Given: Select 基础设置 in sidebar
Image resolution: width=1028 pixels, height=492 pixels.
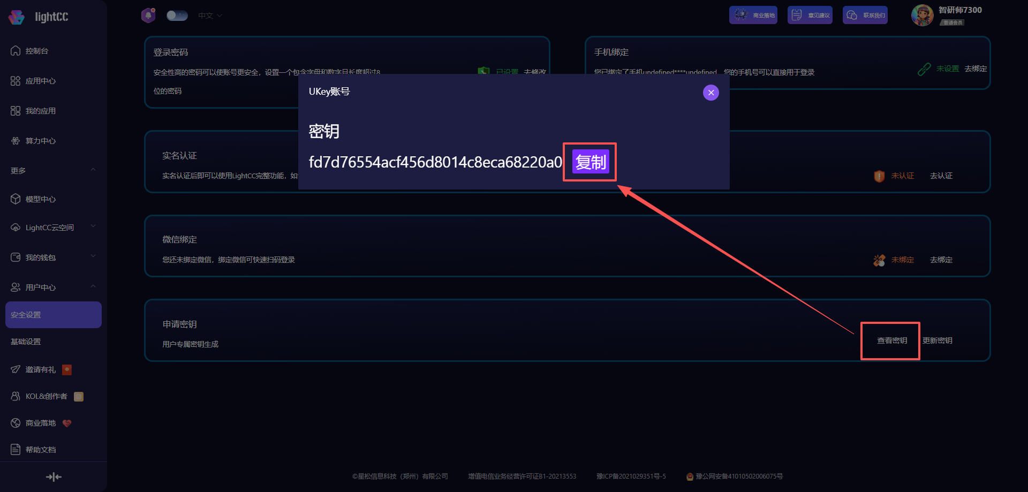Looking at the screenshot, I should pos(26,342).
